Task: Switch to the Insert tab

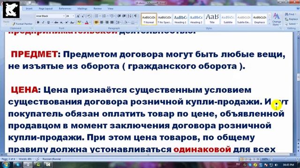Action: coord(29,8)
